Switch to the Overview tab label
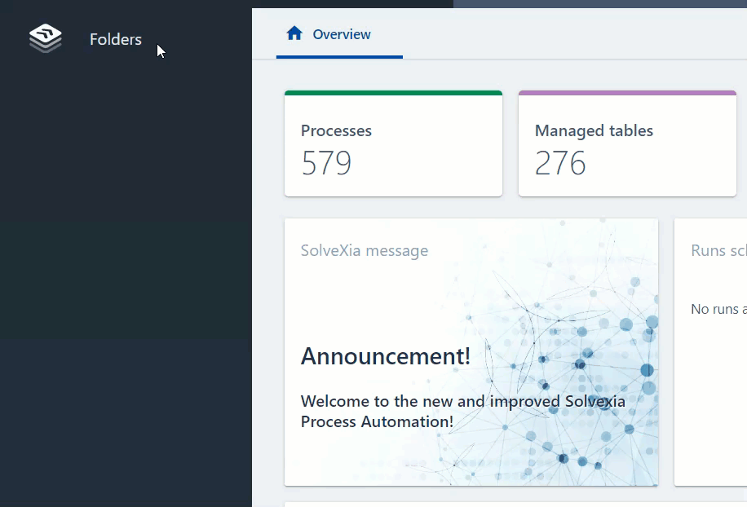 [x=342, y=34]
